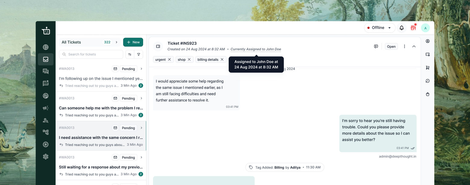Open the dashboard pie chart icon

pyautogui.click(x=46, y=47)
